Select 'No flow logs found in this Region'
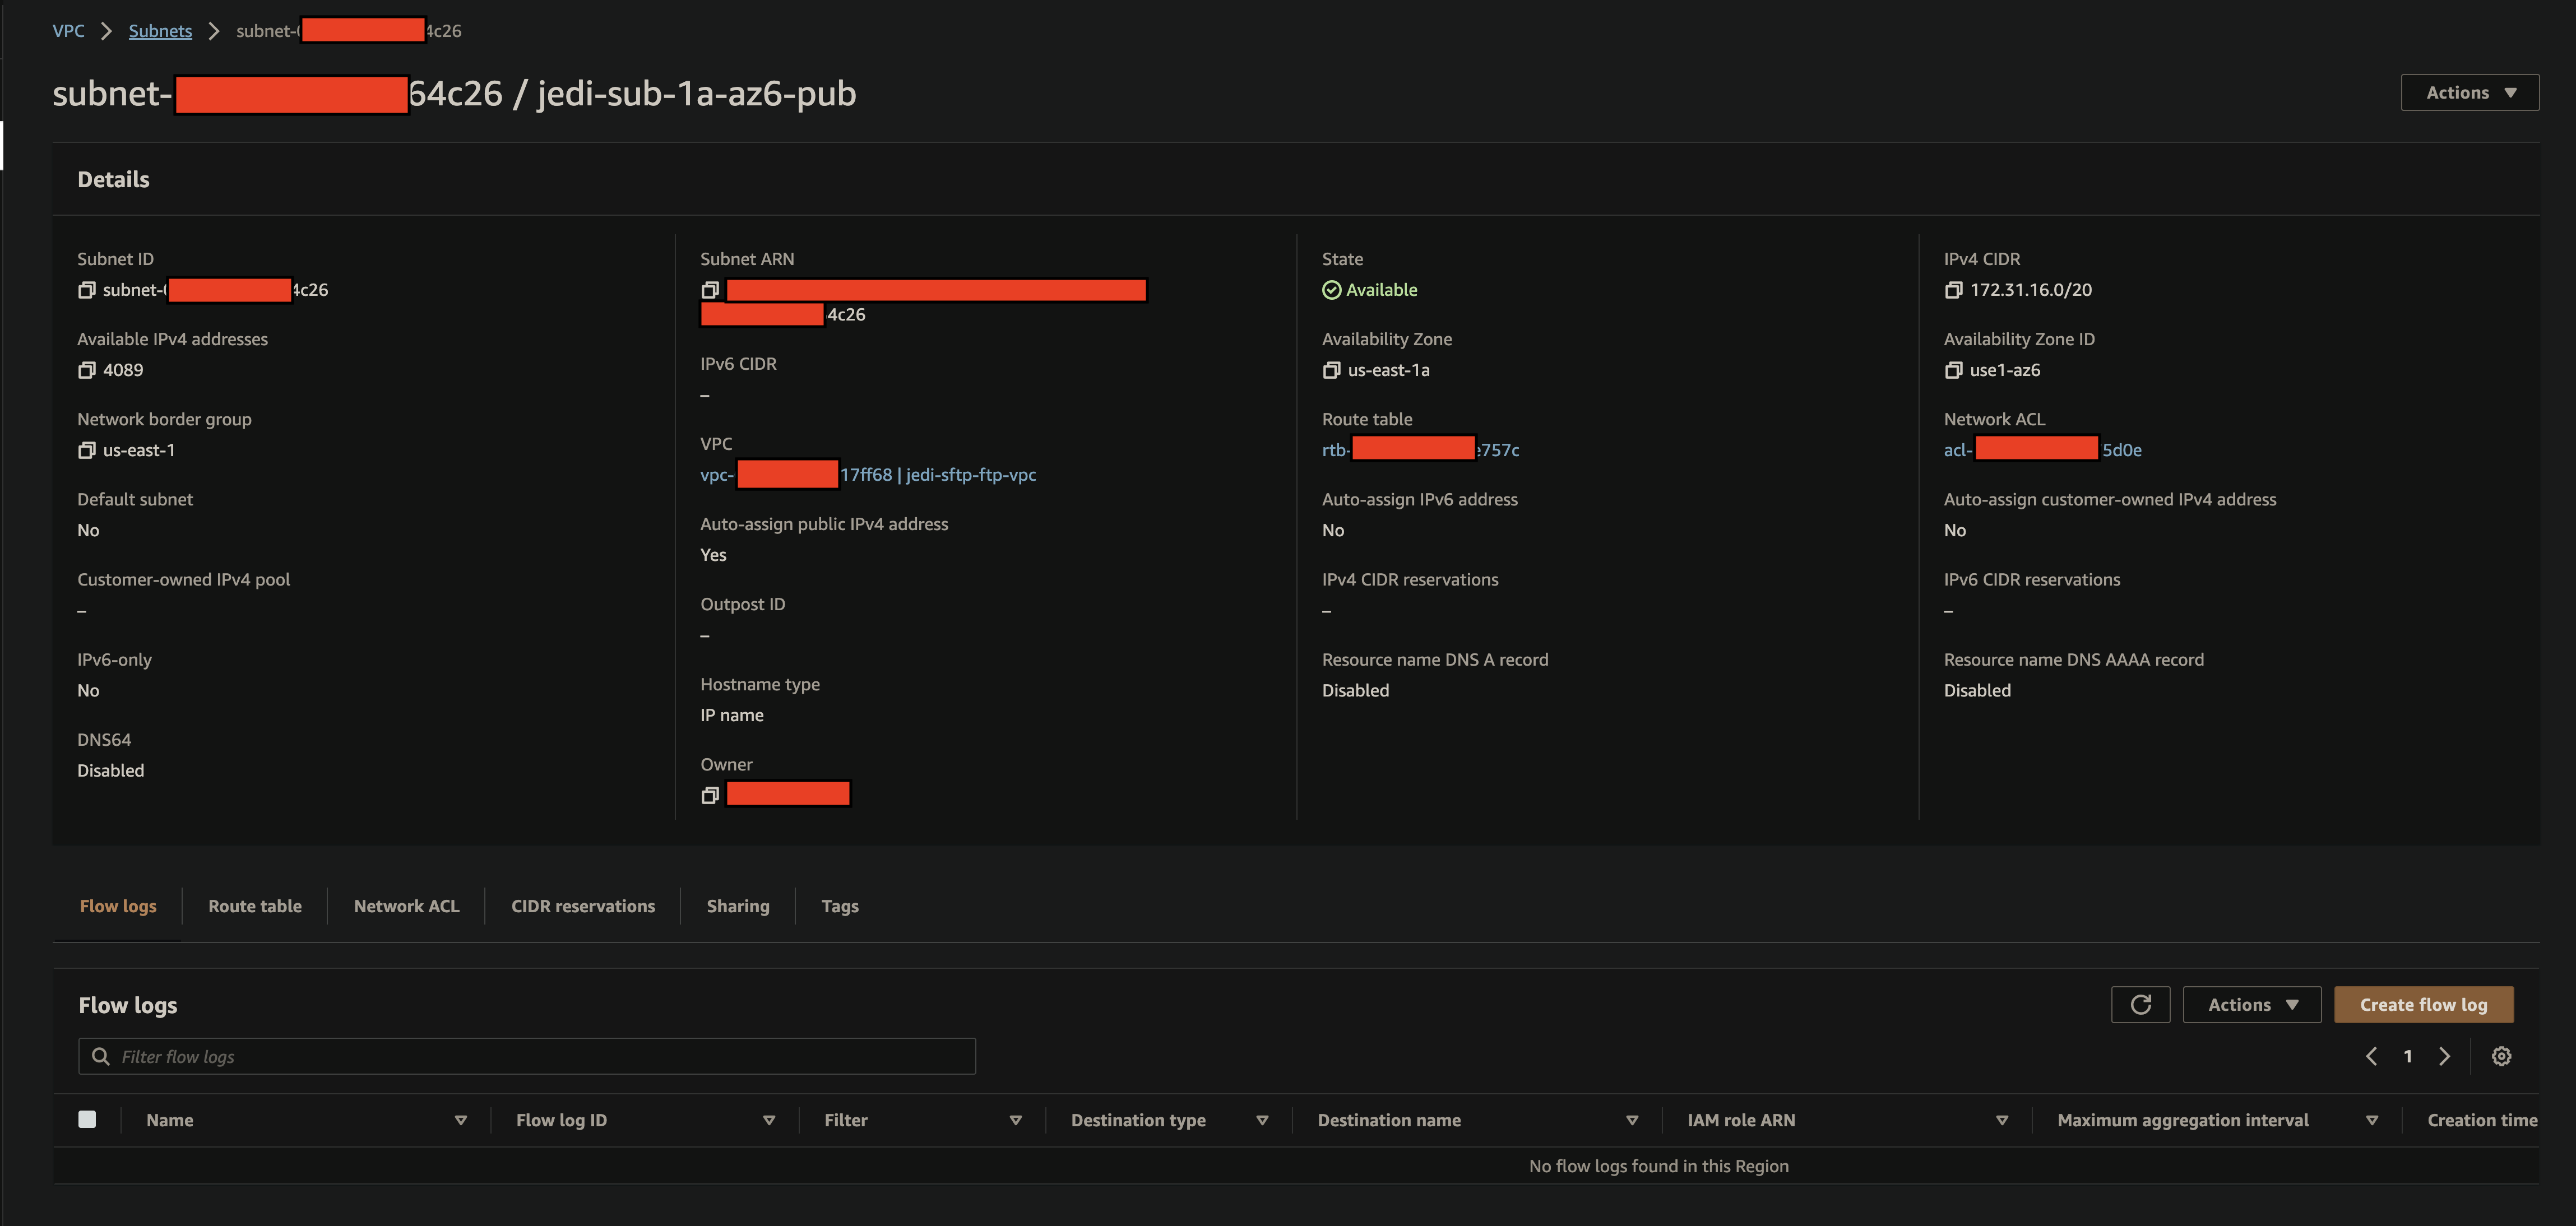The width and height of the screenshot is (2576, 1226). pos(1658,1166)
